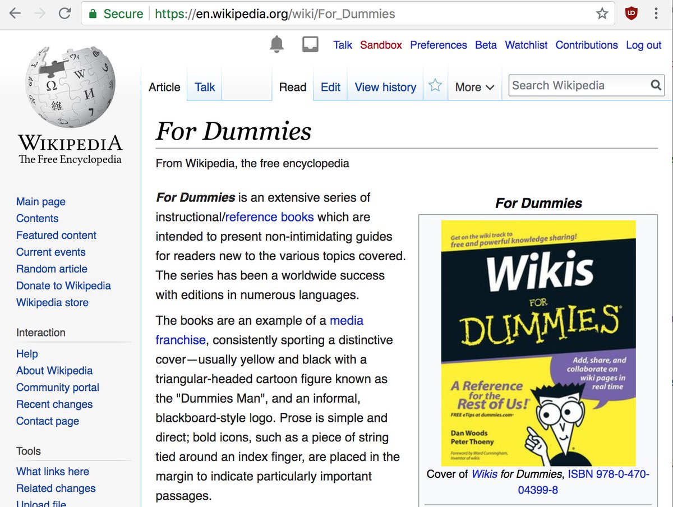The image size is (673, 507).
Task: Open the Watchlist link
Action: click(x=526, y=45)
